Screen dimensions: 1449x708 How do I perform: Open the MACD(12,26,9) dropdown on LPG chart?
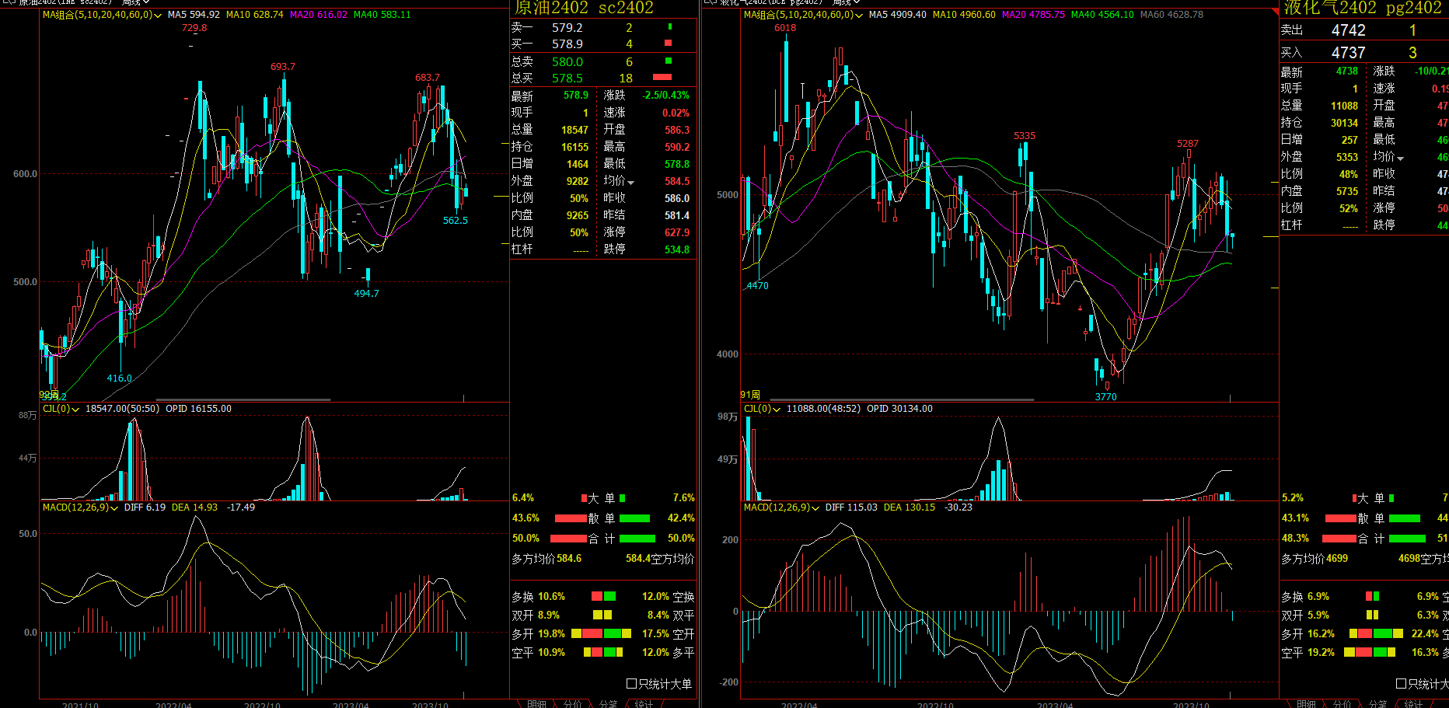815,508
